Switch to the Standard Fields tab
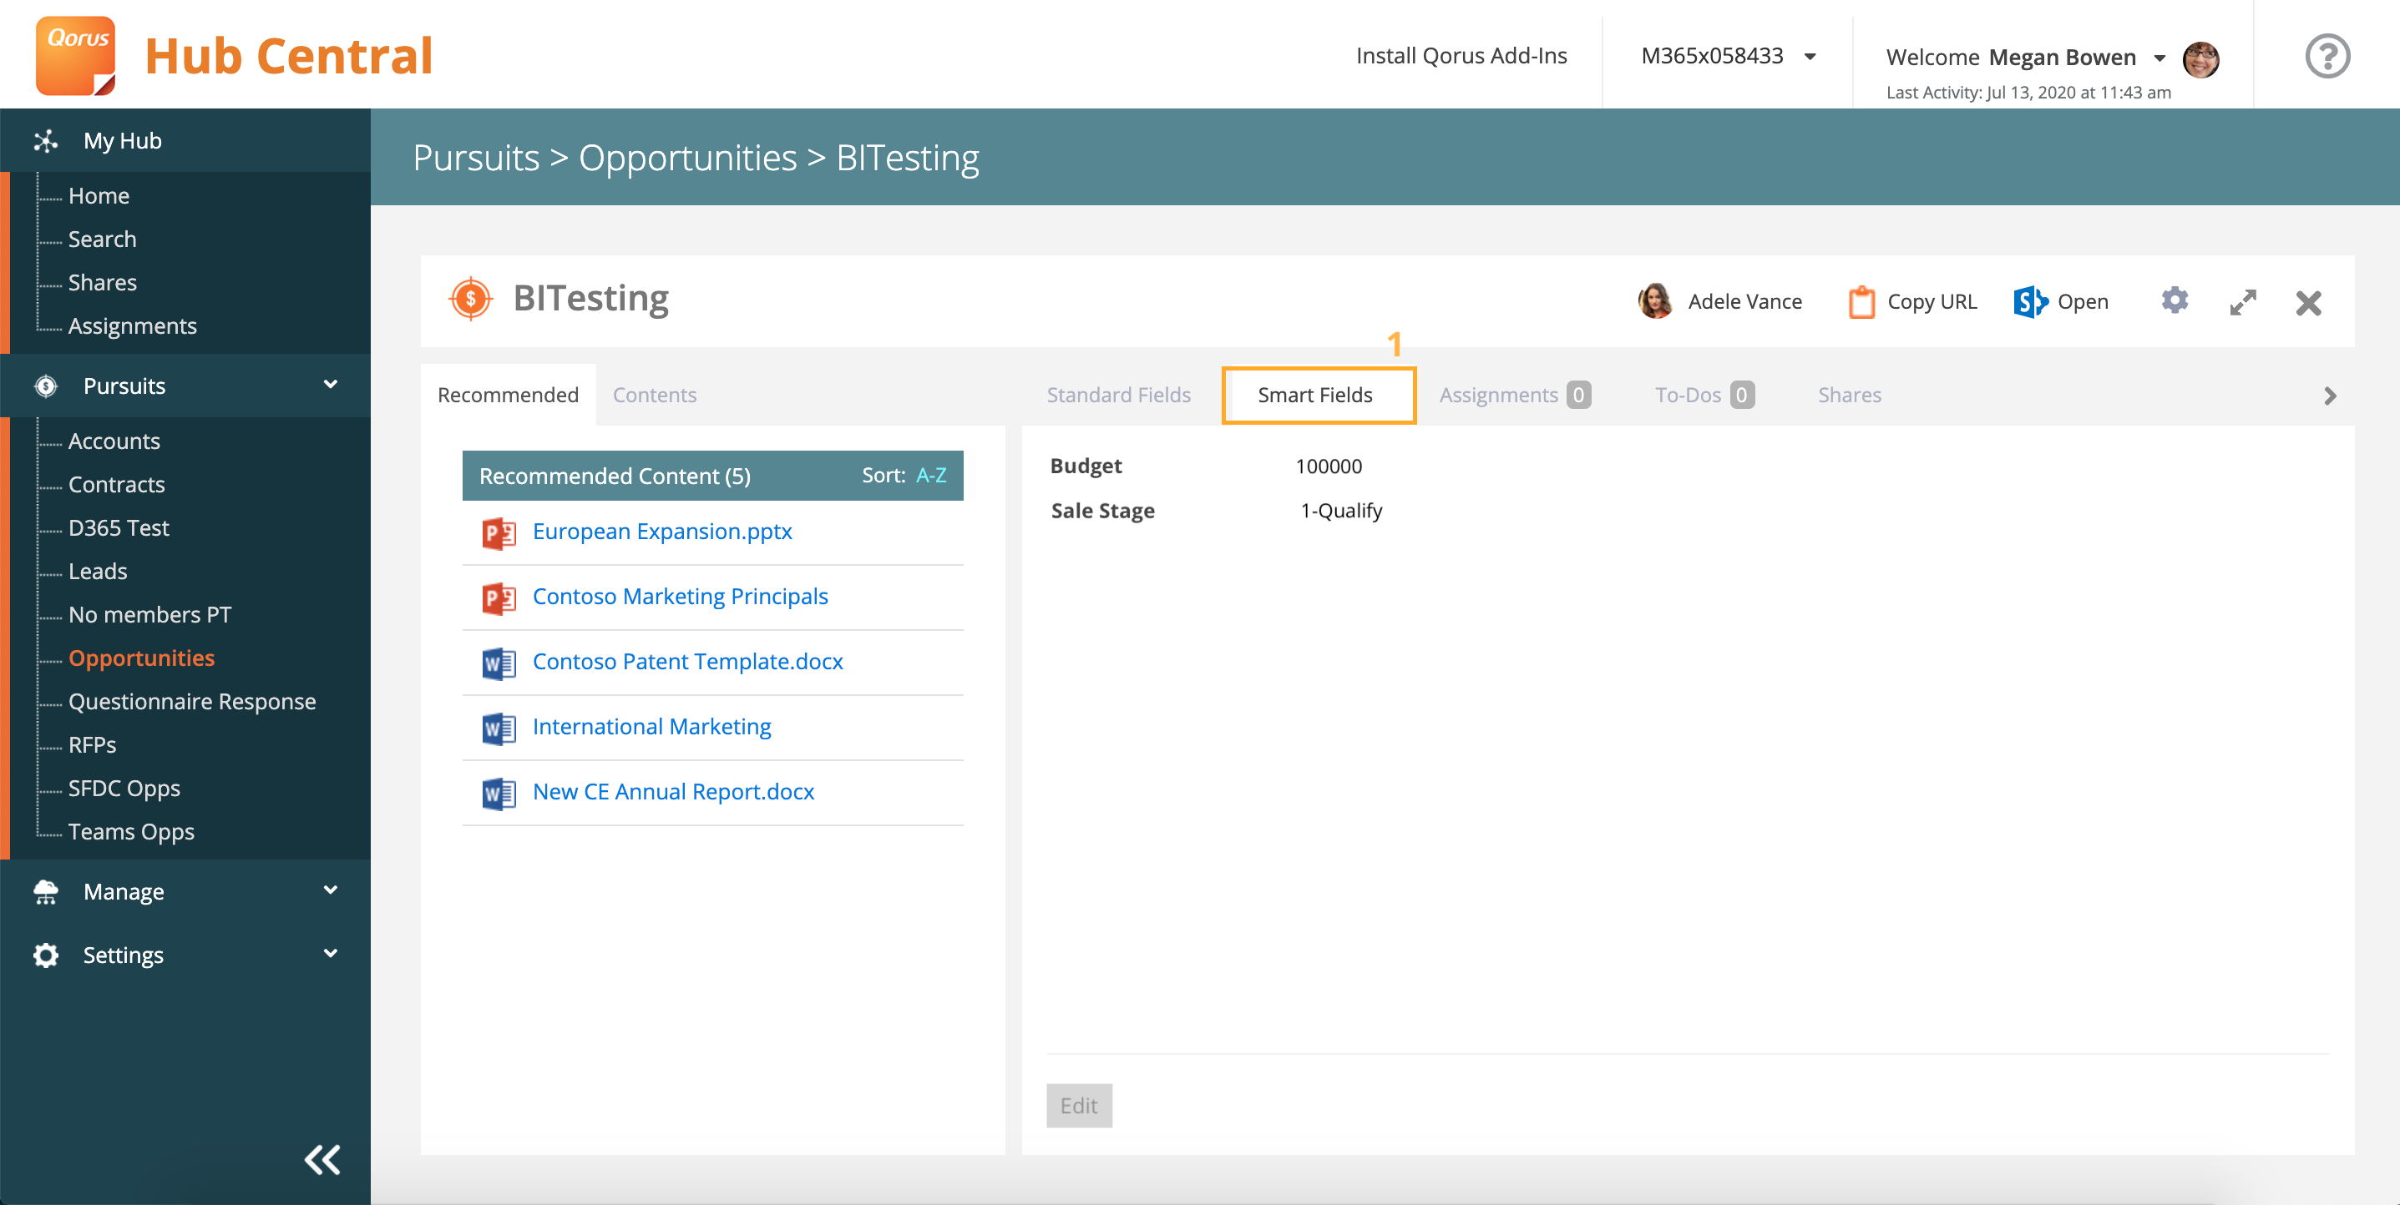The width and height of the screenshot is (2400, 1205). pos(1118,395)
